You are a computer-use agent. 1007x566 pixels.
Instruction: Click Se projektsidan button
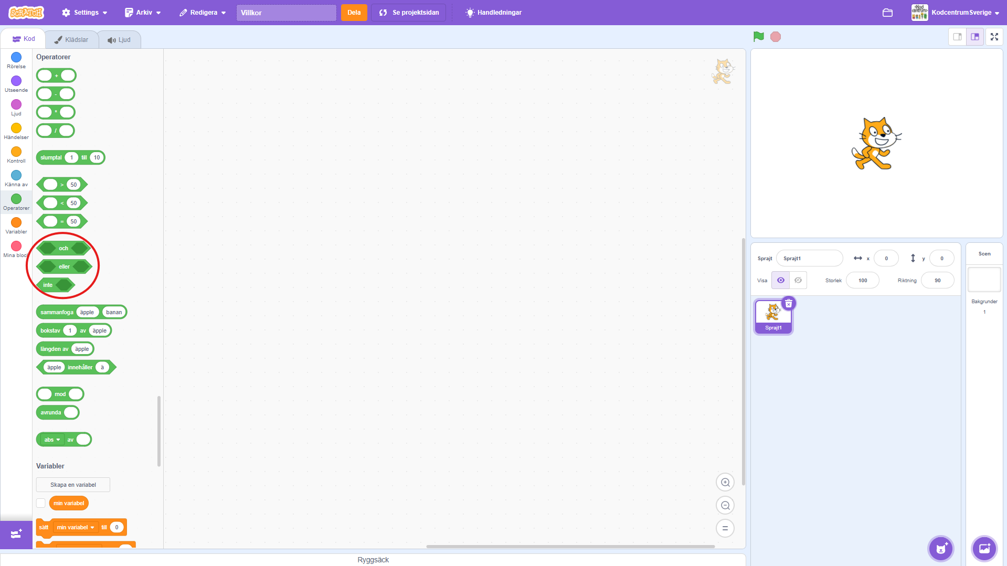coord(409,13)
